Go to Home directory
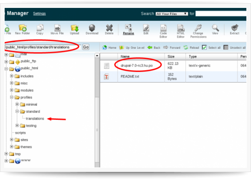251x179 pixels. pos(109,47)
